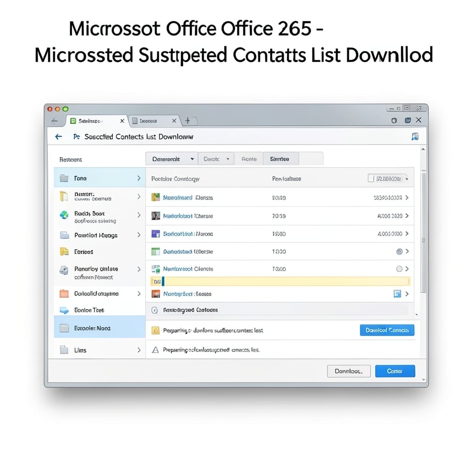The width and height of the screenshot is (470, 470).
Task: Click the purple icon of the Sarlcottfruh row
Action: tap(156, 234)
